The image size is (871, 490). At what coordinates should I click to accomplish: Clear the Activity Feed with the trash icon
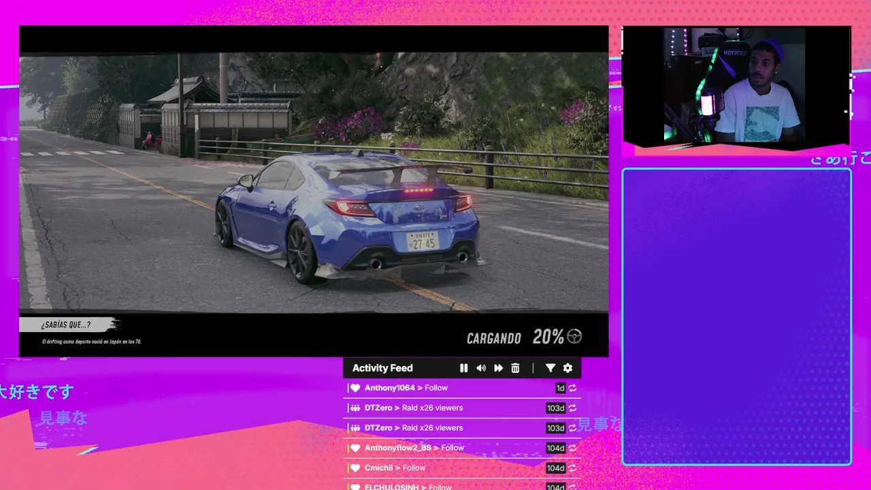(x=515, y=368)
